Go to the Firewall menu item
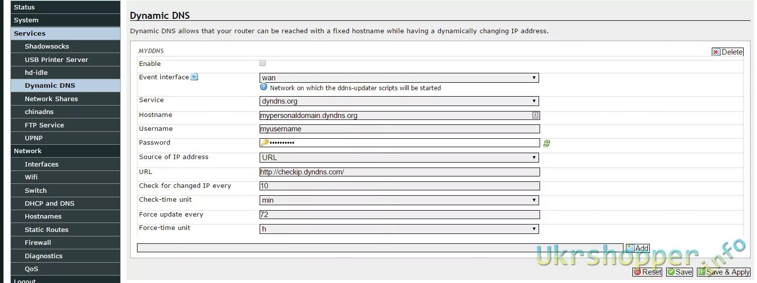The image size is (757, 283). 38,242
